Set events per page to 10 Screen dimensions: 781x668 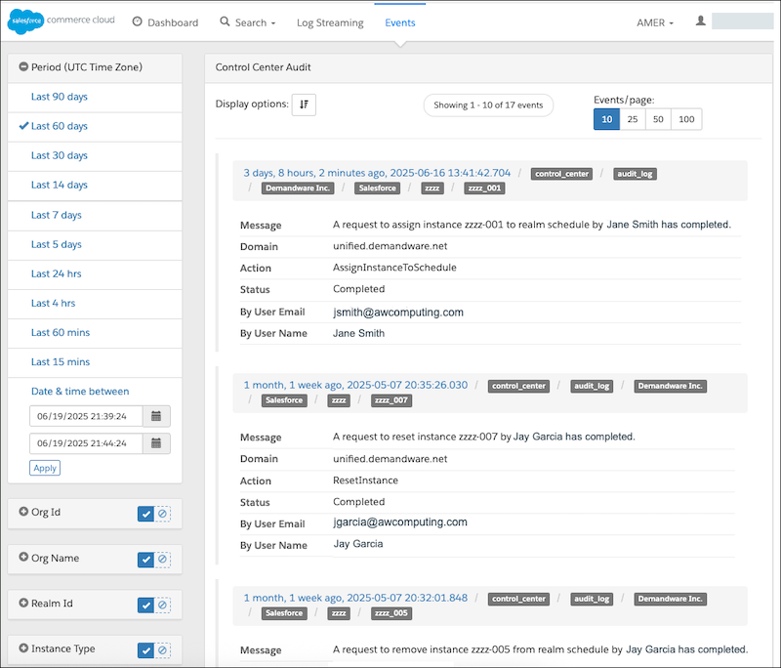coord(606,119)
